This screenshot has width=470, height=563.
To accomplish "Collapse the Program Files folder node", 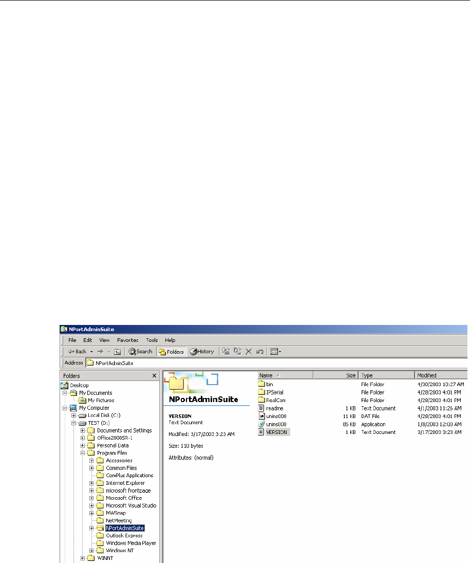I will [83, 453].
